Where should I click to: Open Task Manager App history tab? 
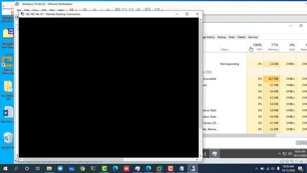tap(209, 37)
